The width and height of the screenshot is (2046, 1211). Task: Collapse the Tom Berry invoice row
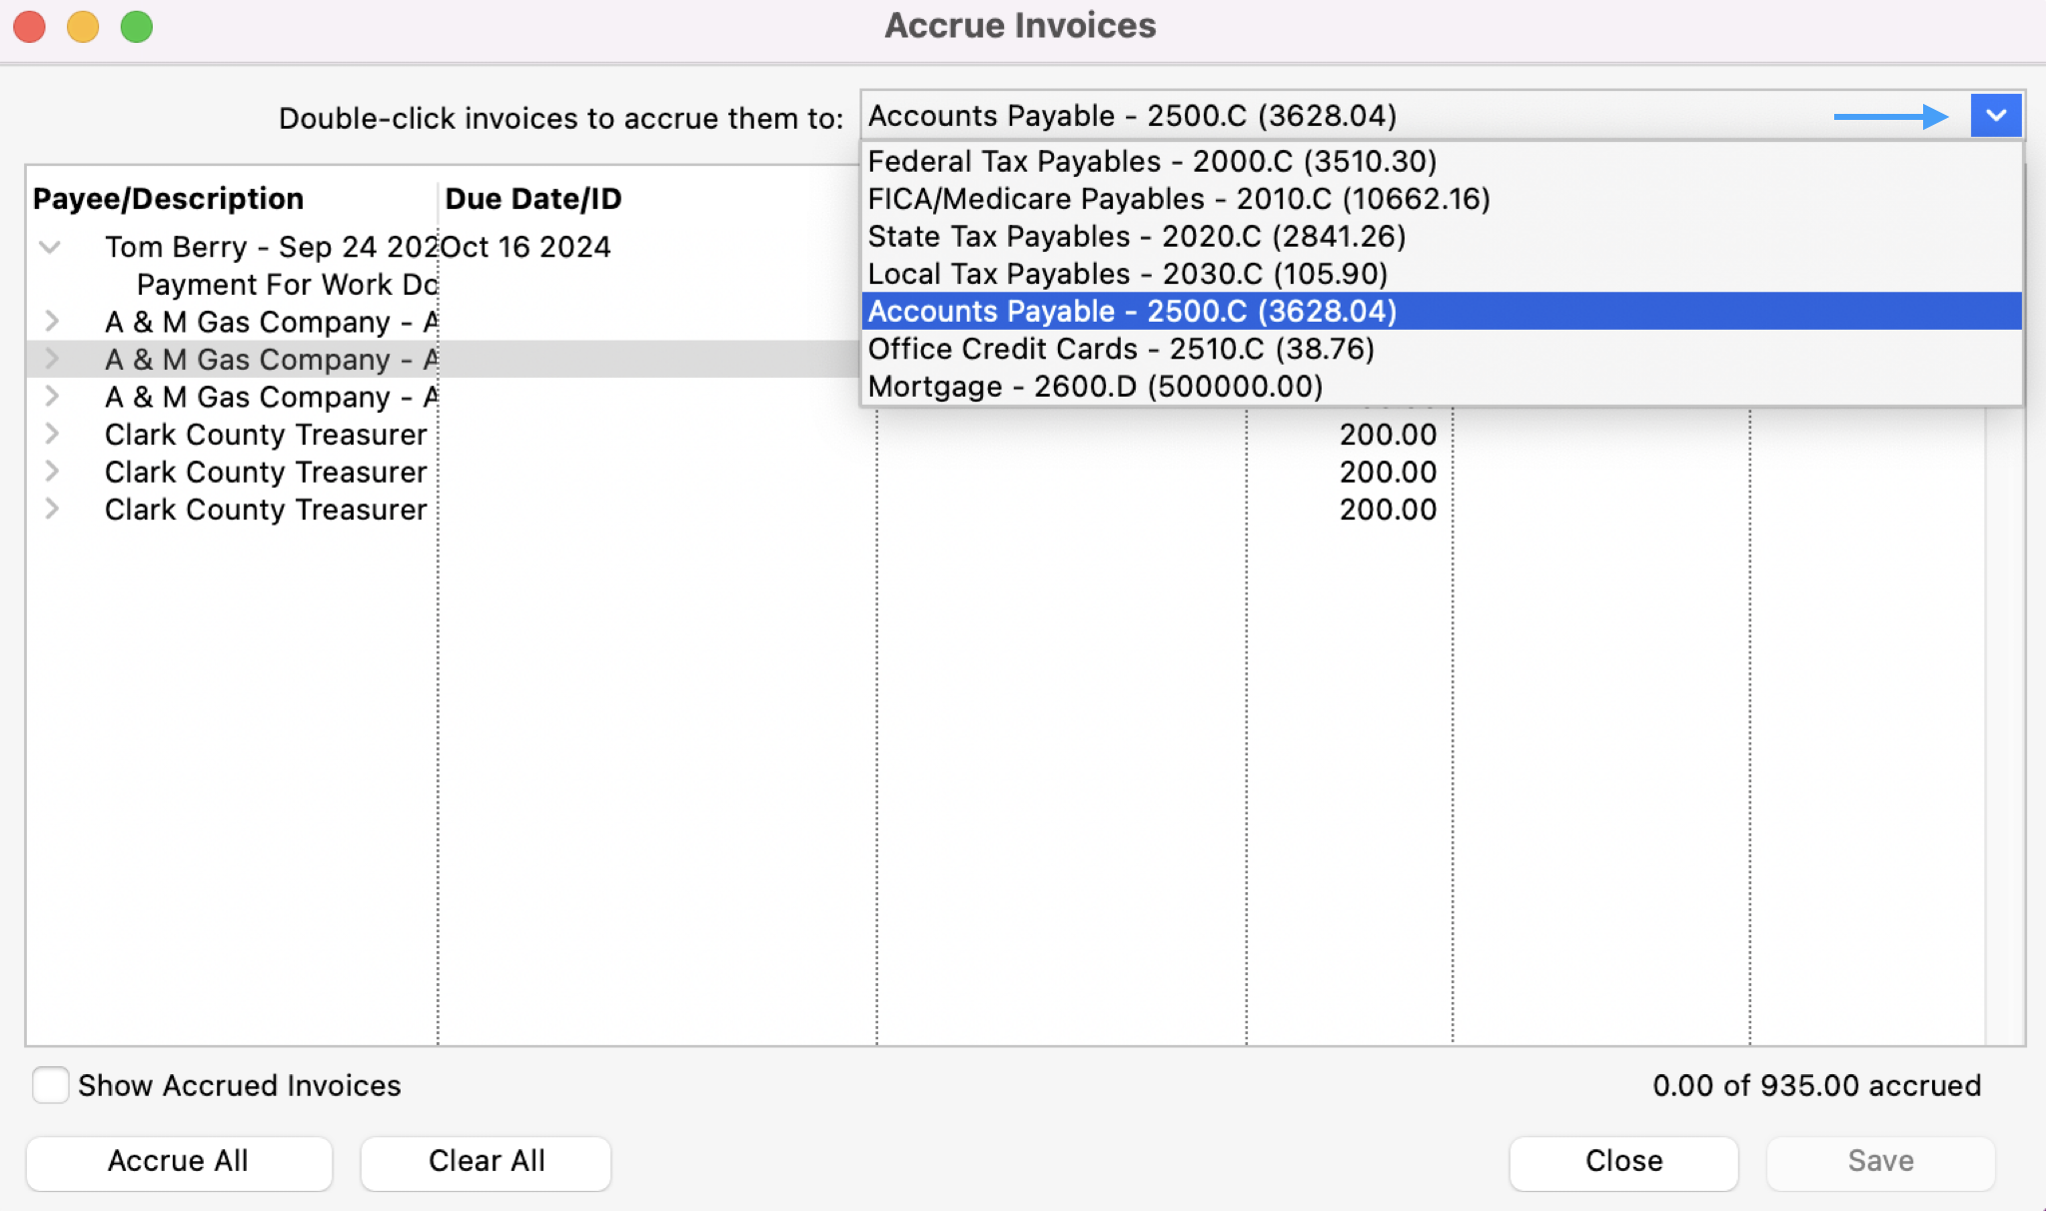click(x=50, y=247)
